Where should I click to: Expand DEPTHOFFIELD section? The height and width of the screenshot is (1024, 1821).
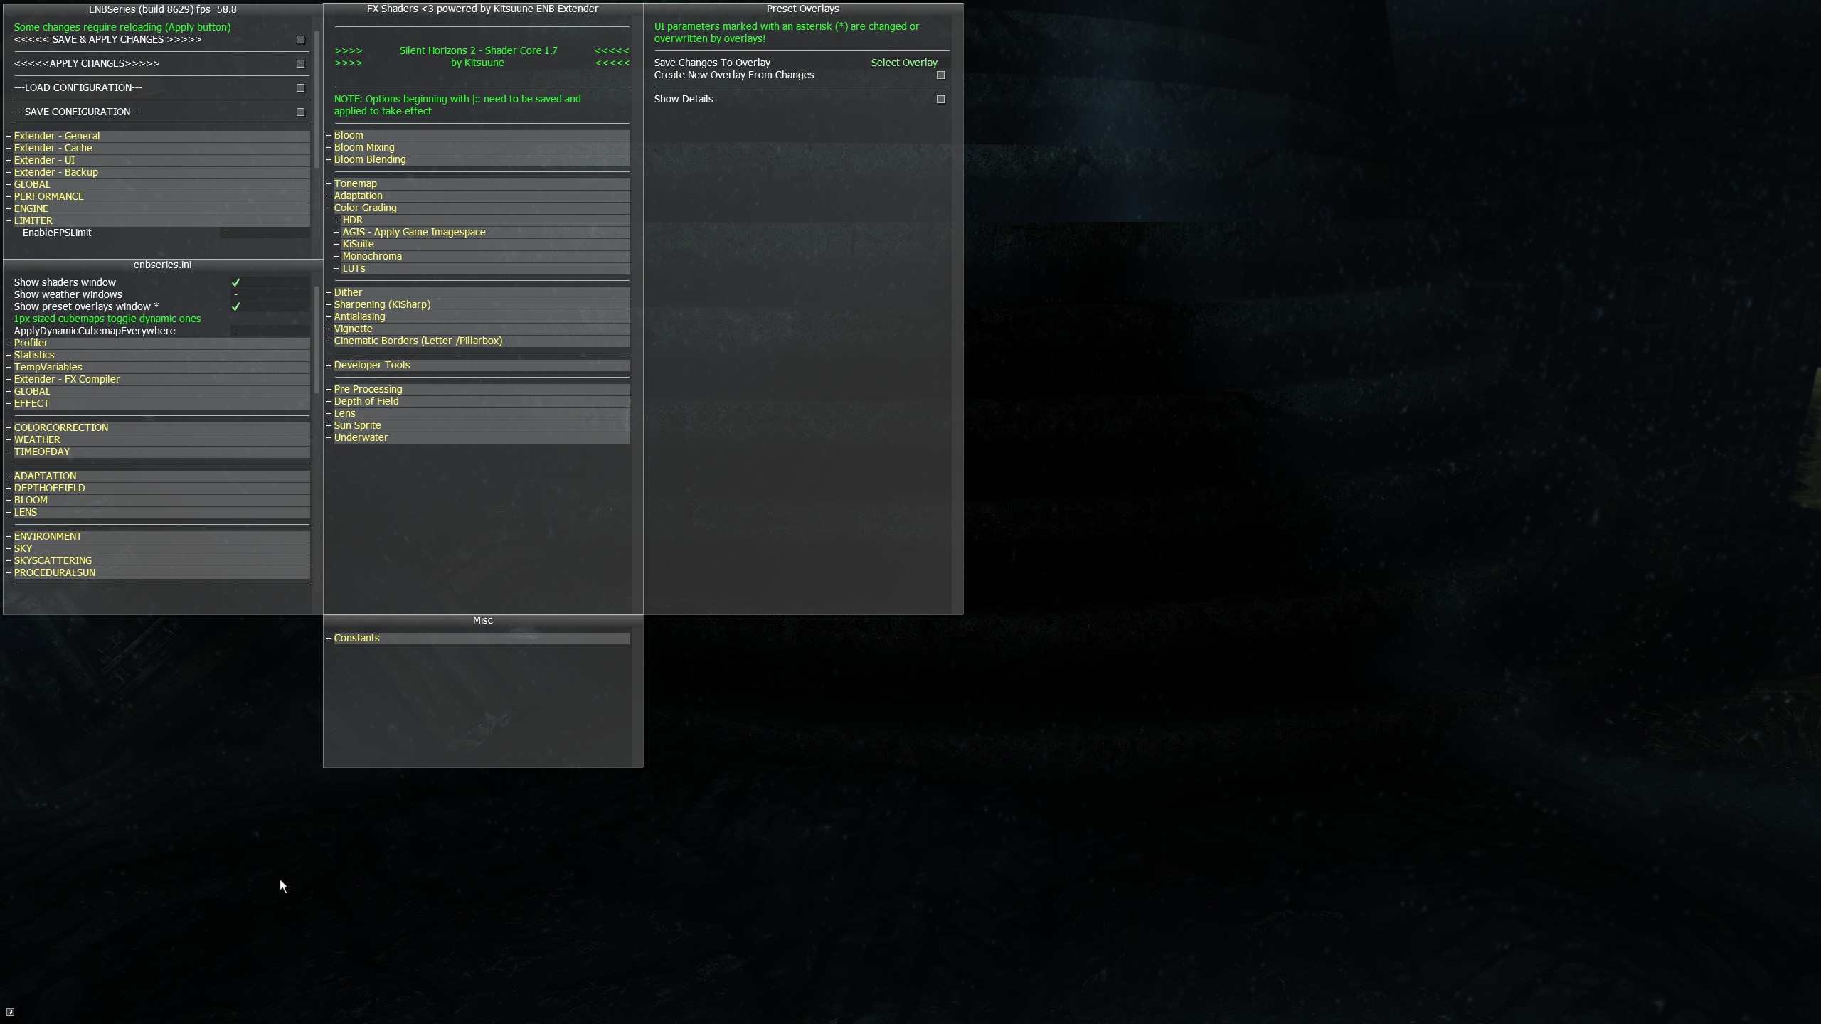158,488
